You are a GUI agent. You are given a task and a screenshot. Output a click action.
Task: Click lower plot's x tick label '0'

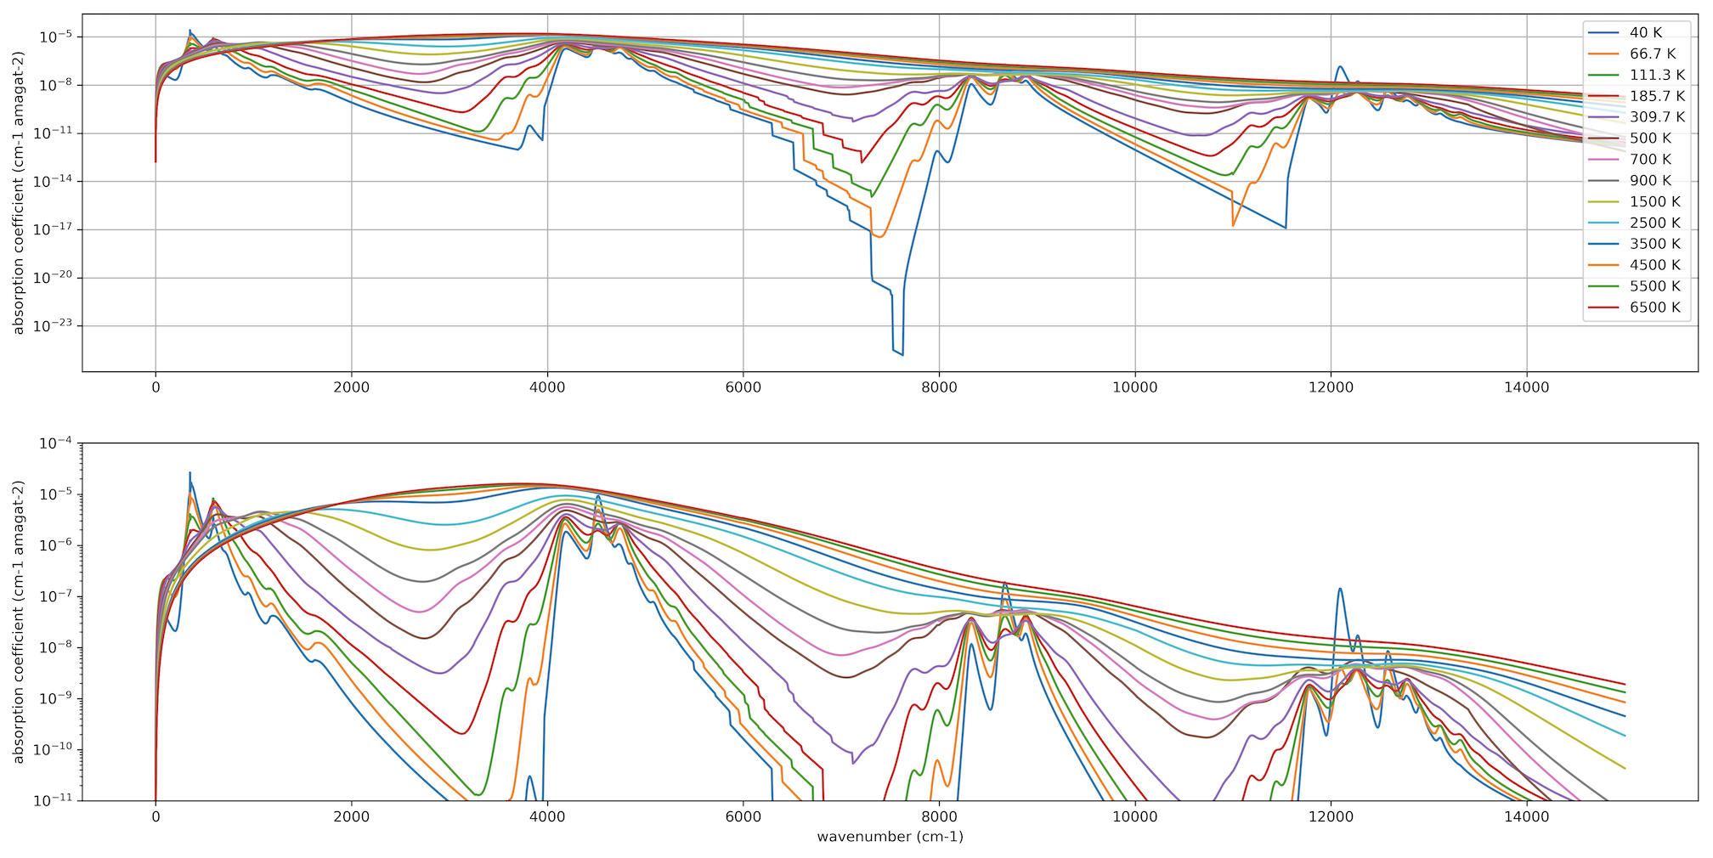155,817
